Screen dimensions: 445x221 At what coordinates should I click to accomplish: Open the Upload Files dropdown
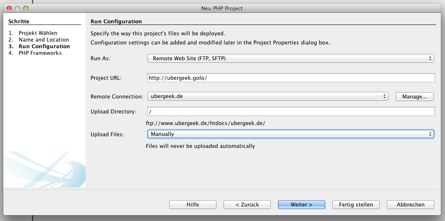290,134
